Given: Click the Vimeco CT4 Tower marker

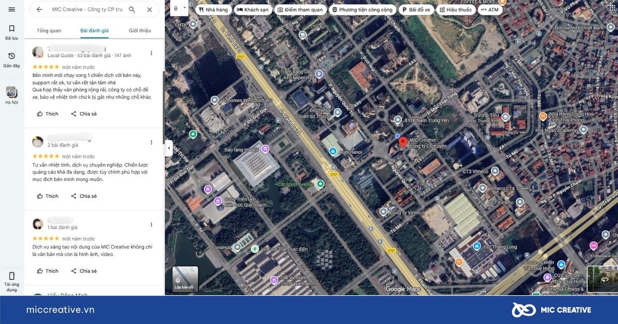Looking at the screenshot, I should coord(483,188).
